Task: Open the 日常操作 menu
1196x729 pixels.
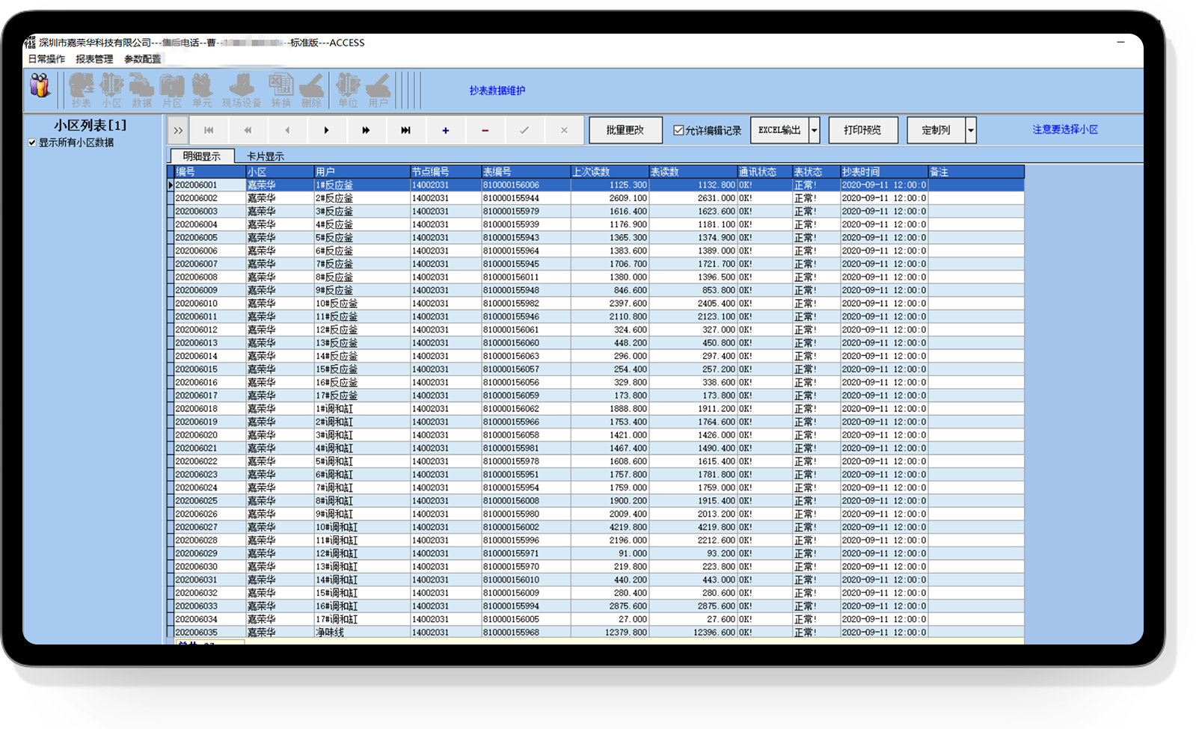Action: pyautogui.click(x=46, y=59)
